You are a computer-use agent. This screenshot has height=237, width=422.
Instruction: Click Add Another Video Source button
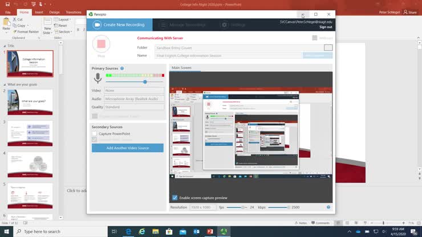(128, 148)
